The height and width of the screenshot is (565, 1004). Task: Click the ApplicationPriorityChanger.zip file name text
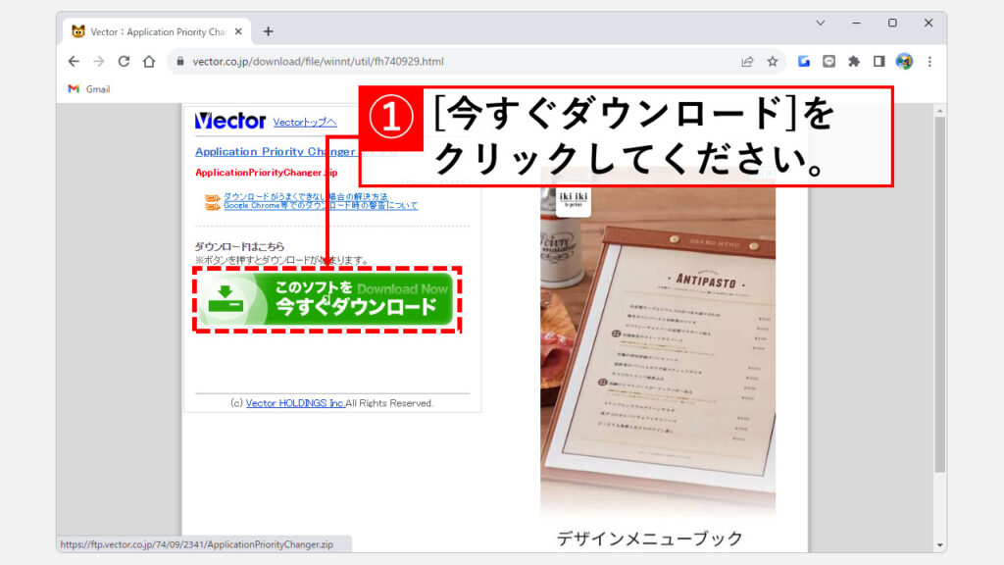point(266,173)
